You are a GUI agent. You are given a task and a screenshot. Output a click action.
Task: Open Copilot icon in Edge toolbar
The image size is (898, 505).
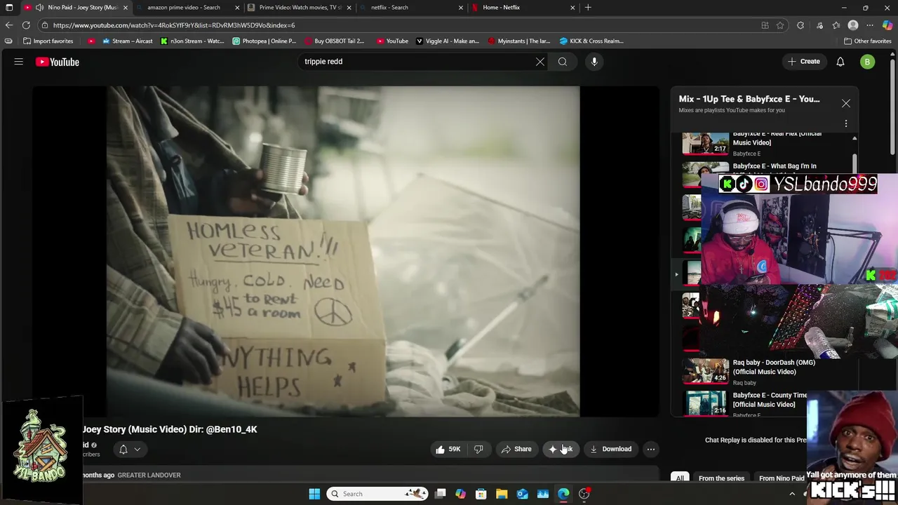tap(887, 25)
